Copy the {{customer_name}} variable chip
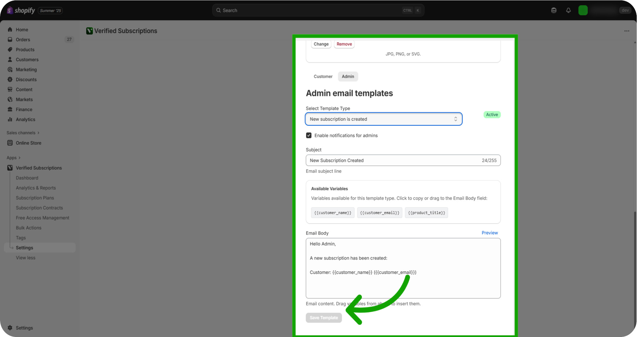 pos(333,213)
